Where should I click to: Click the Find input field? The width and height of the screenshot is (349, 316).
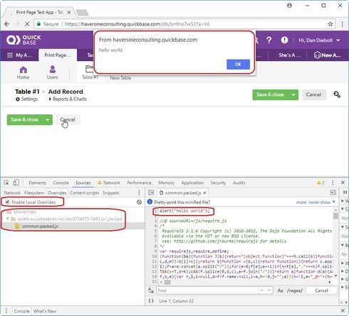coord(214,290)
